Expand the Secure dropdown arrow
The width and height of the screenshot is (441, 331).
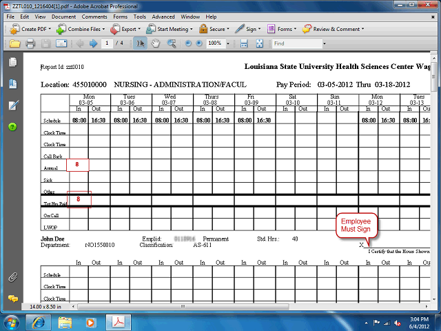click(228, 29)
